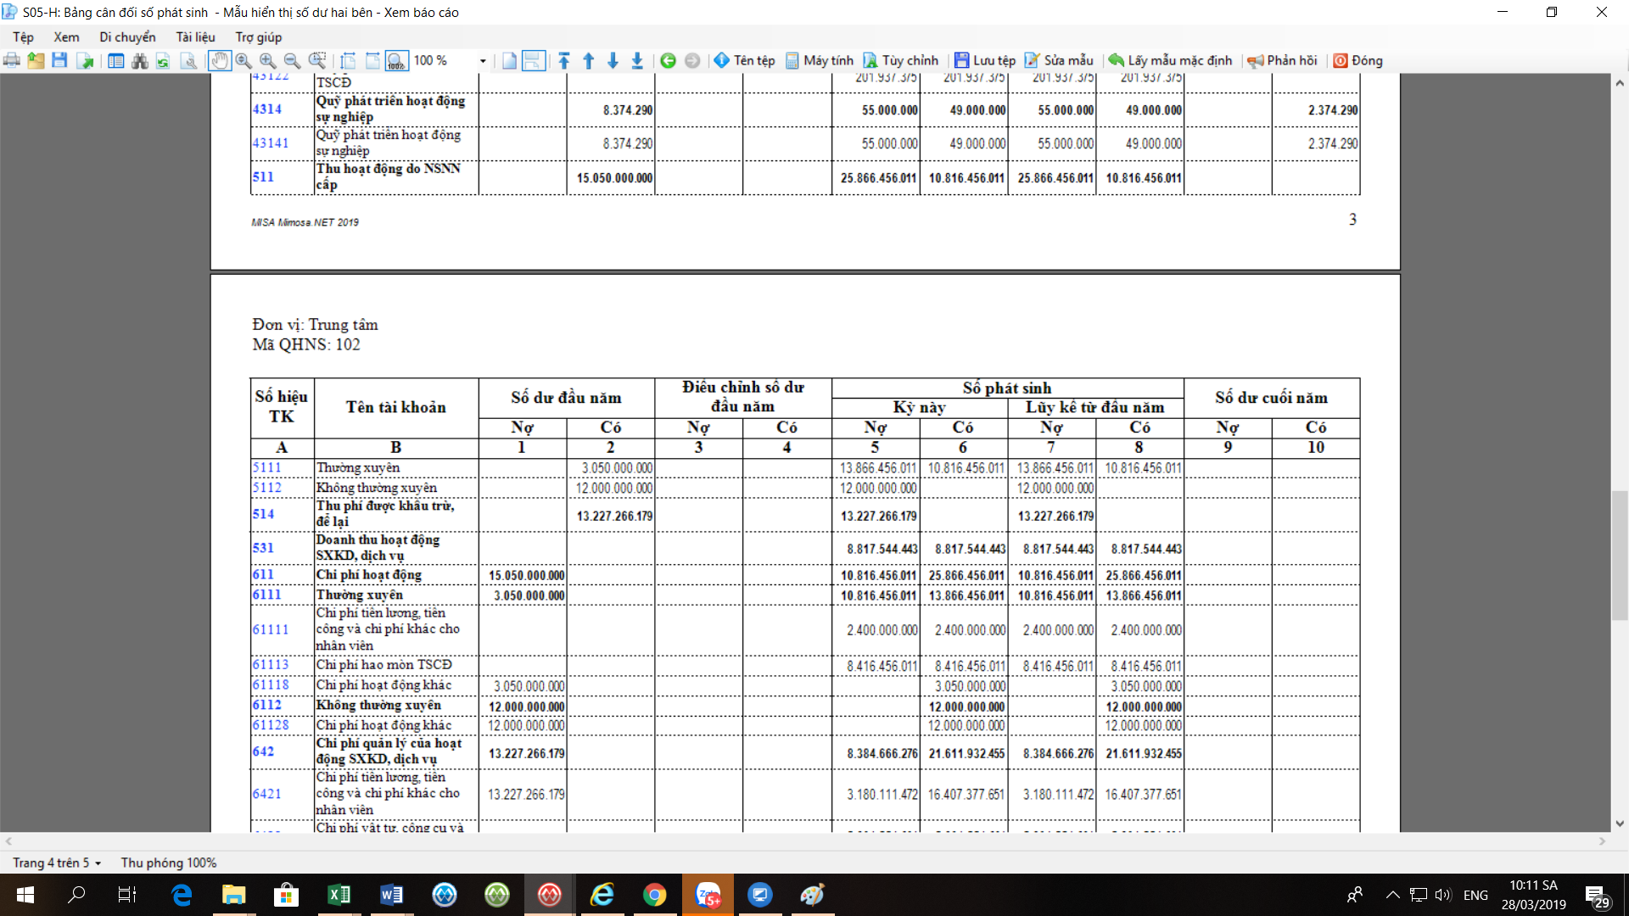1629x916 pixels.
Task: Click account link 5111 in table
Action: (266, 467)
